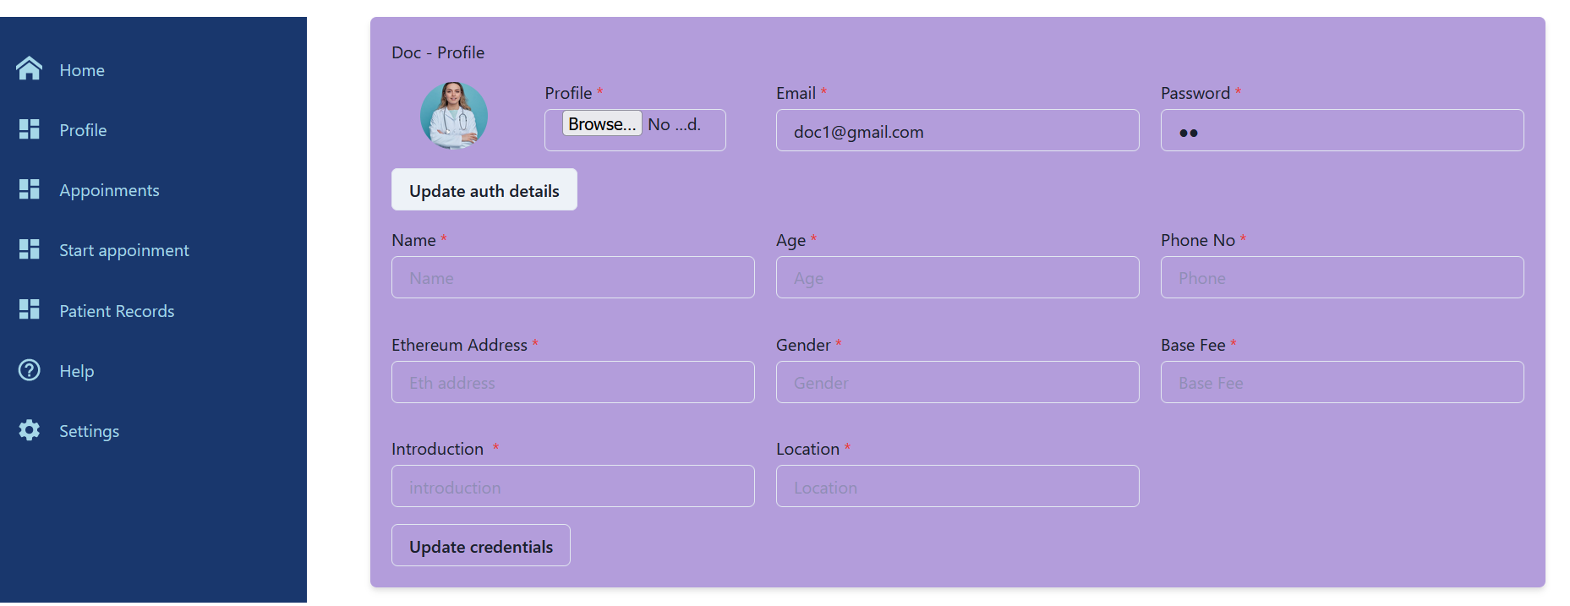Viewport: 1570px width, 606px height.
Task: Click Browse to choose profile image
Action: click(602, 124)
